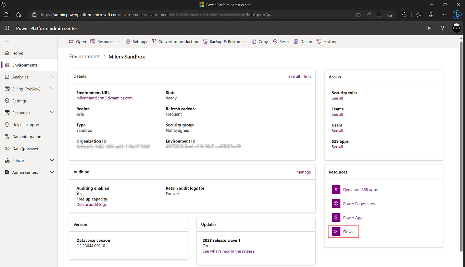Click Copy in the command bar
465x267 pixels.
260,41
